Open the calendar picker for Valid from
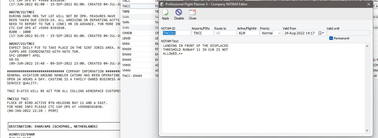Image resolution: width=378 pixels, height=138 pixels. pos(321,33)
